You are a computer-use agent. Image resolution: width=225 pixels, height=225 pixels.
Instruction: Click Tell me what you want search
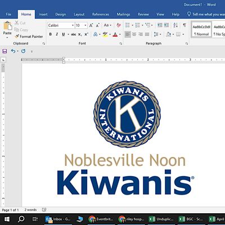206,14
